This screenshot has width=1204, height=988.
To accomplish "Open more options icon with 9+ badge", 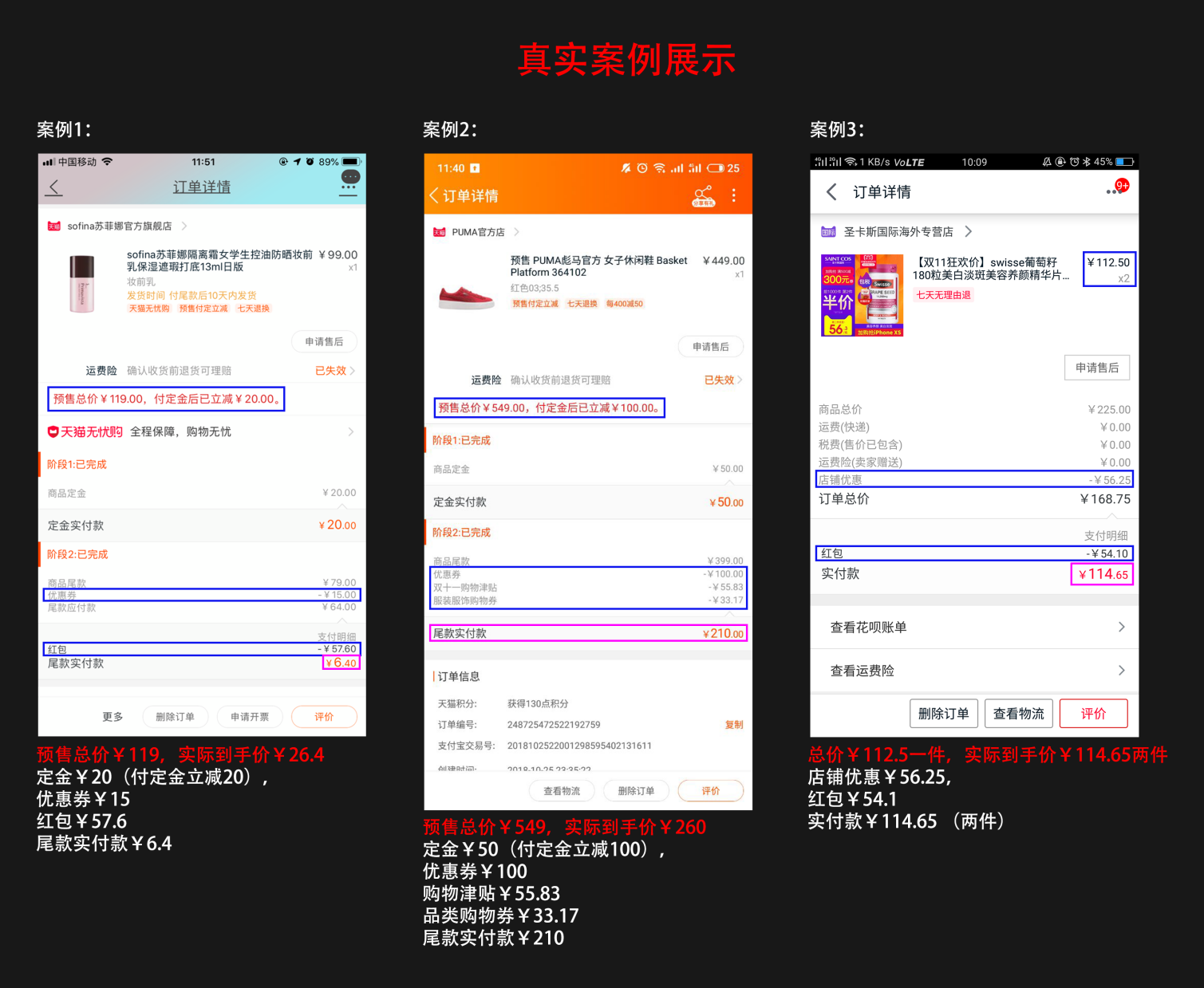I will pyautogui.click(x=1115, y=190).
